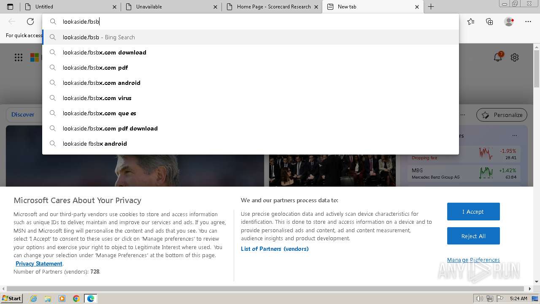Open media player taskbar icon
The width and height of the screenshot is (540, 304).
click(62, 299)
